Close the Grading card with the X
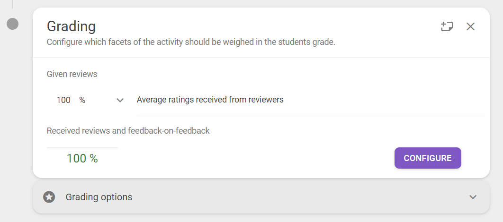Image resolution: width=503 pixels, height=222 pixels. point(470,26)
